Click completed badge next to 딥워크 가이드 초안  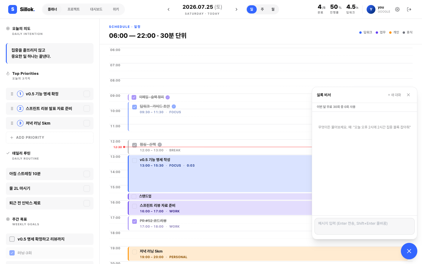[x=174, y=106]
